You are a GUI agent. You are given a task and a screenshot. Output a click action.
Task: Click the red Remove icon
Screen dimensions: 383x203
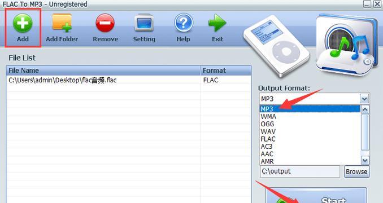[105, 23]
